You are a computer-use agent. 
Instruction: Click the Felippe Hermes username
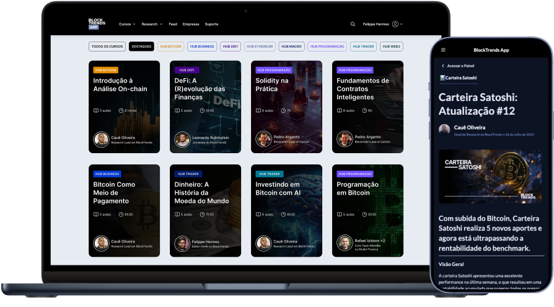(376, 24)
